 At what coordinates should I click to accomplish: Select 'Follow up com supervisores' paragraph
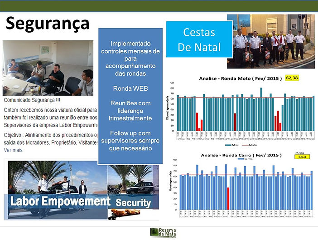(x=130, y=141)
